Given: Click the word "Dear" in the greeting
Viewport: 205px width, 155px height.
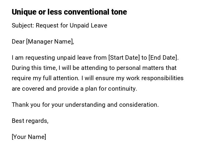Looking at the screenshot, I should tap(18, 42).
